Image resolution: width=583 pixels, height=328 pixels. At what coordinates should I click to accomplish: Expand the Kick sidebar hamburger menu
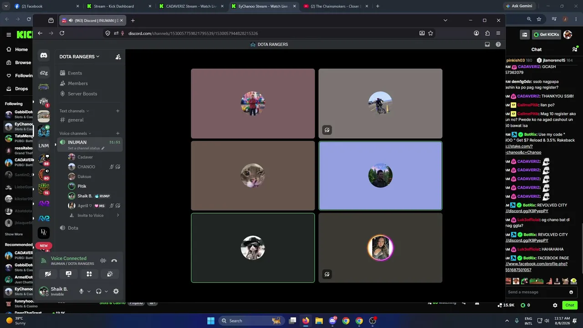click(x=9, y=35)
